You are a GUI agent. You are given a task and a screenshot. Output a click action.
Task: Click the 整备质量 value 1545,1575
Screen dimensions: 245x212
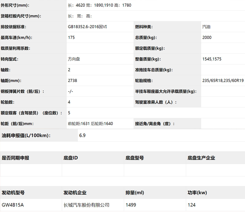point(212,59)
